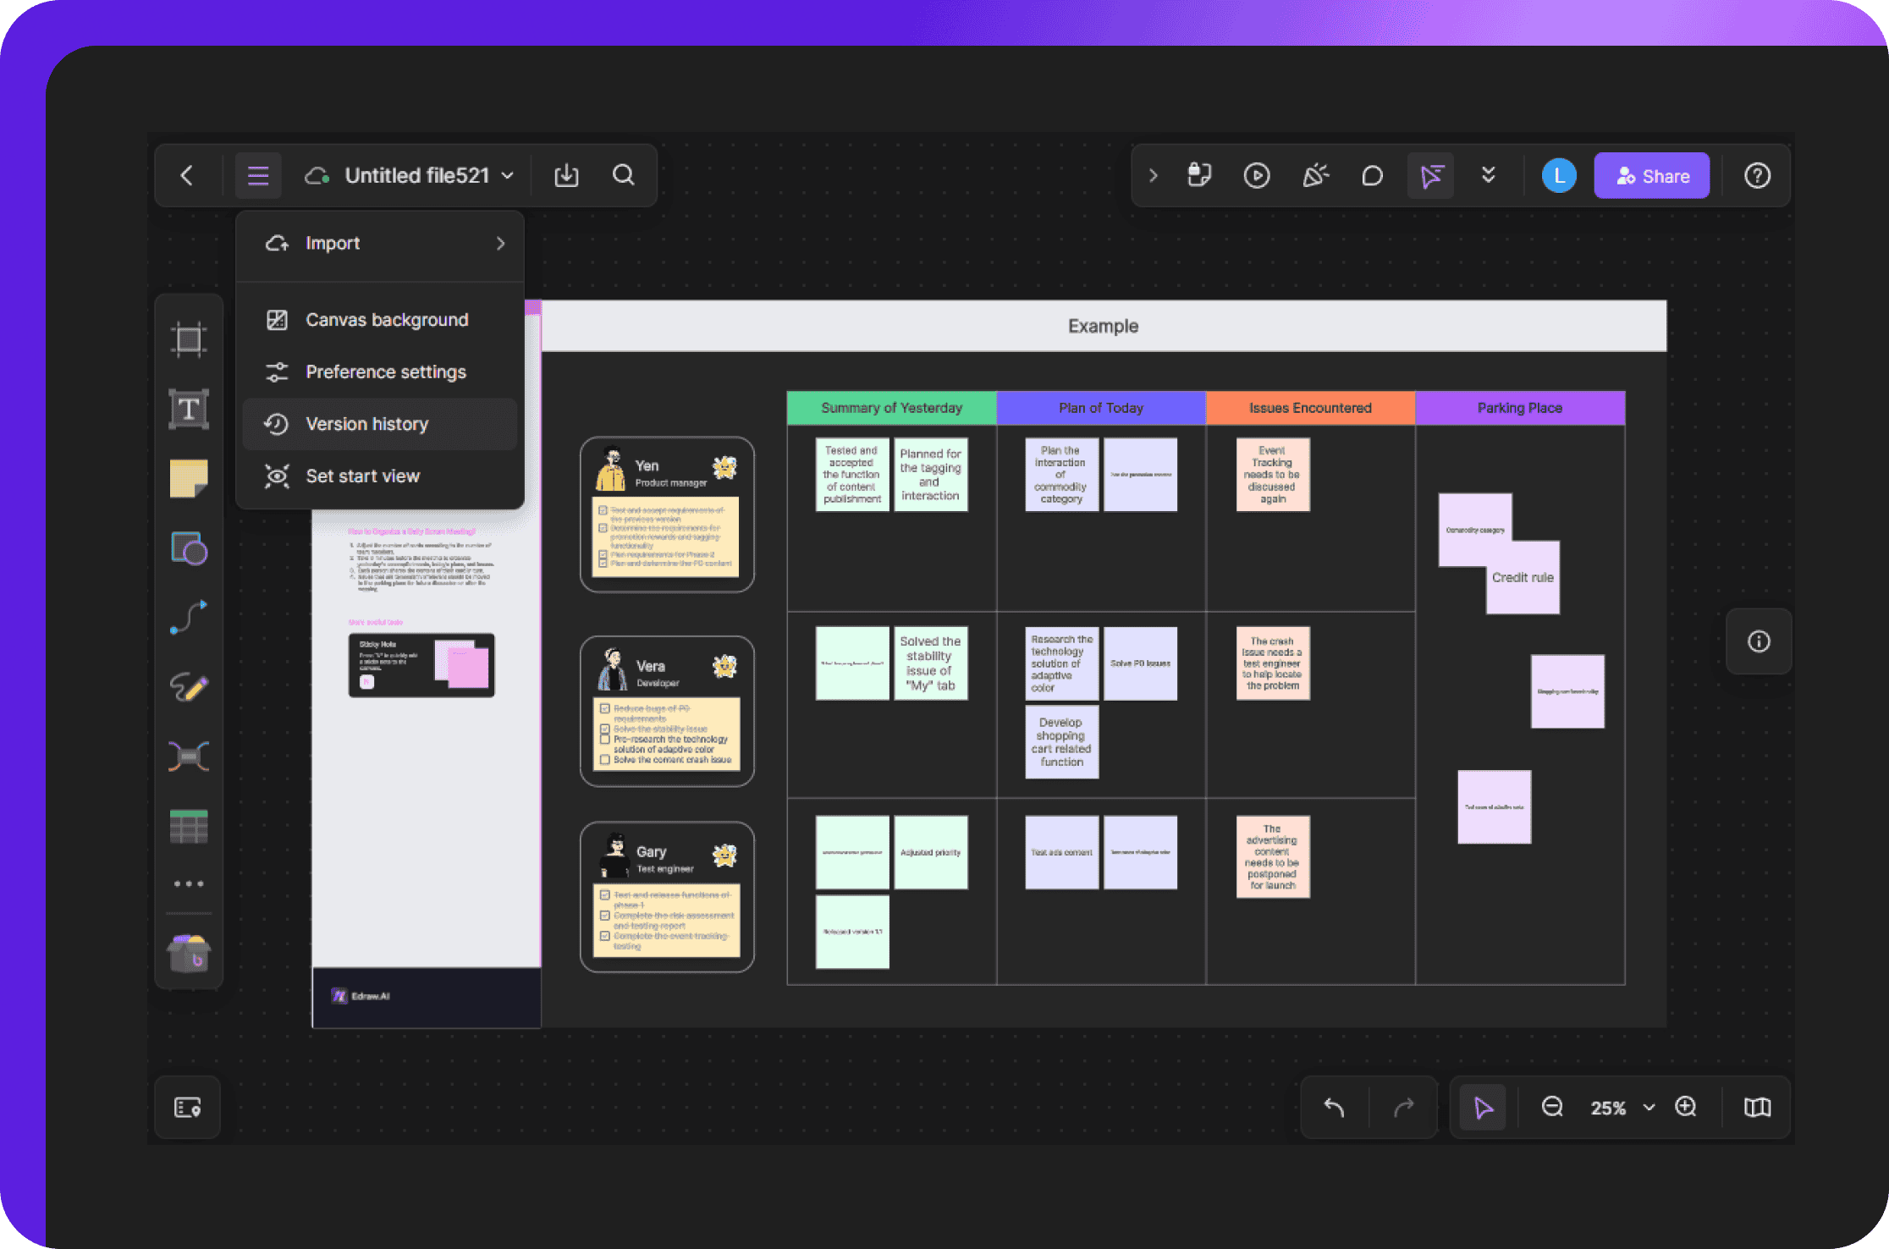
Task: Select the yellow Sticky note tool
Action: (x=189, y=479)
